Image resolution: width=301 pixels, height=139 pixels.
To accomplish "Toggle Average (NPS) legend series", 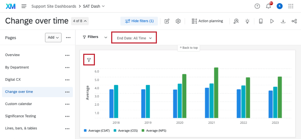I will click(x=154, y=131).
